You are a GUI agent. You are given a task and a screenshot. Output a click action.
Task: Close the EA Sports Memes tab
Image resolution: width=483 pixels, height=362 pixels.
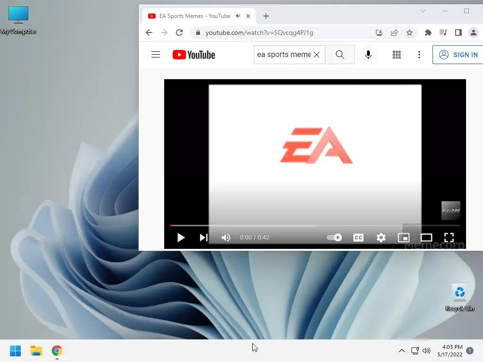click(x=248, y=16)
